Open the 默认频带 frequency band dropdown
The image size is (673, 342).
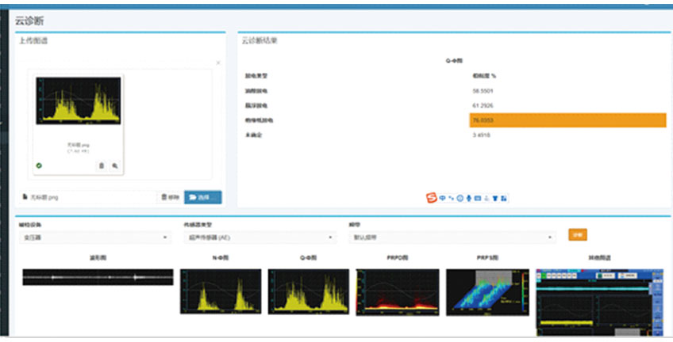click(451, 237)
